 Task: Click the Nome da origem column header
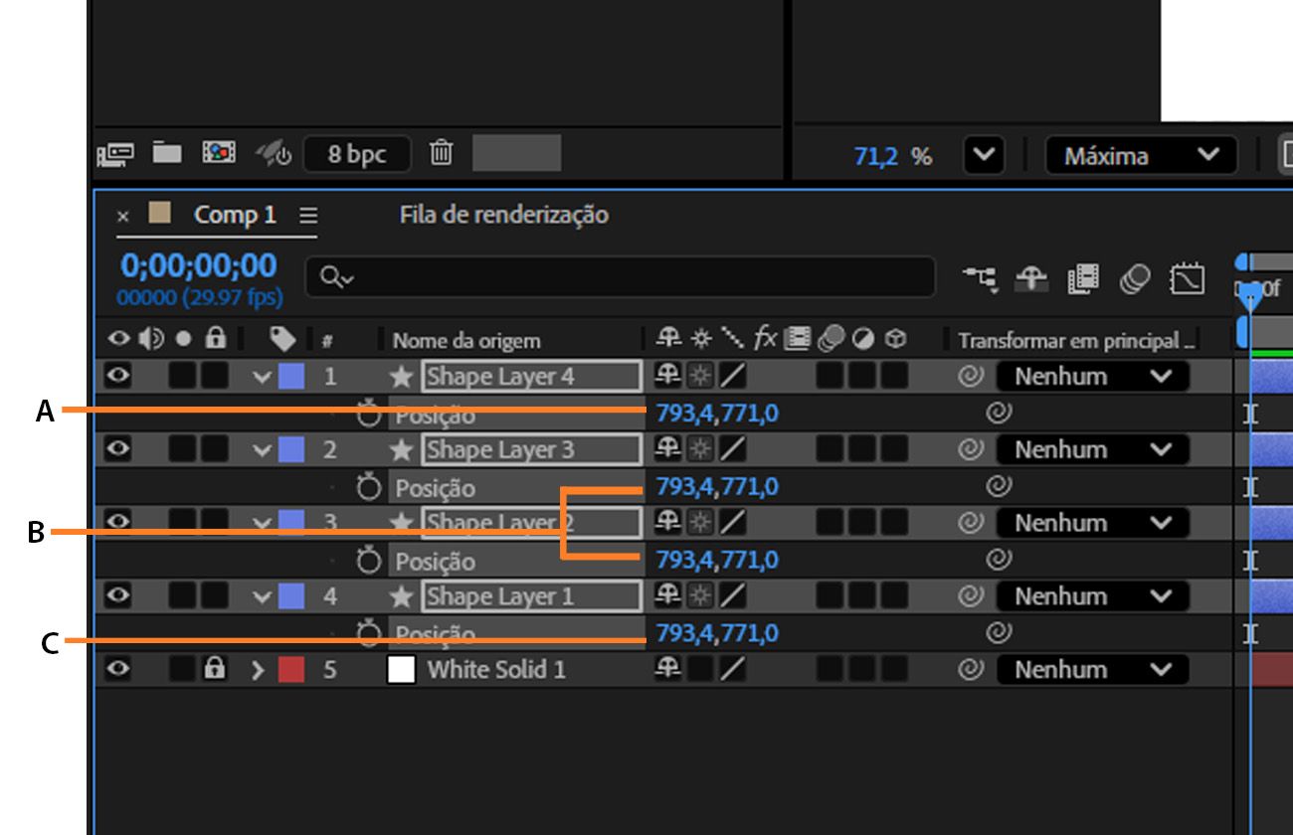coord(466,341)
